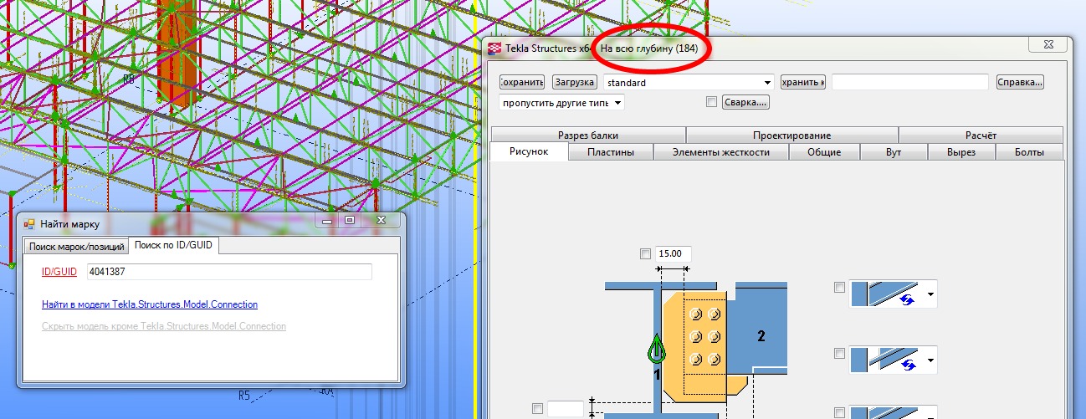Click the Tekla Structures logo in dialog title
1086x419 pixels.
pyautogui.click(x=494, y=49)
